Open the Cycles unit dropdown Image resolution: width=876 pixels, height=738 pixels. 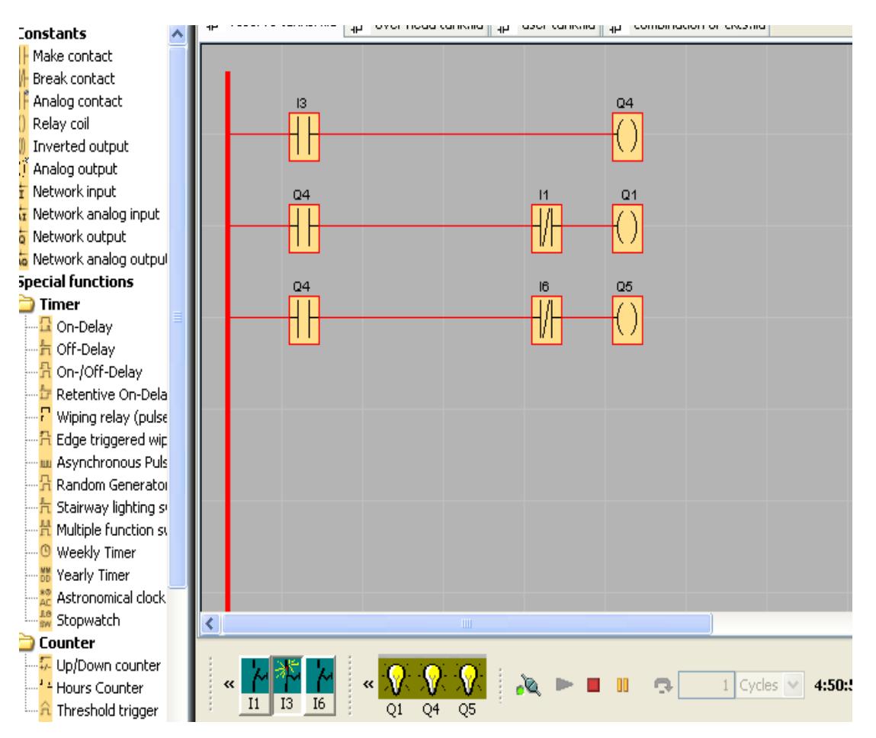point(794,685)
